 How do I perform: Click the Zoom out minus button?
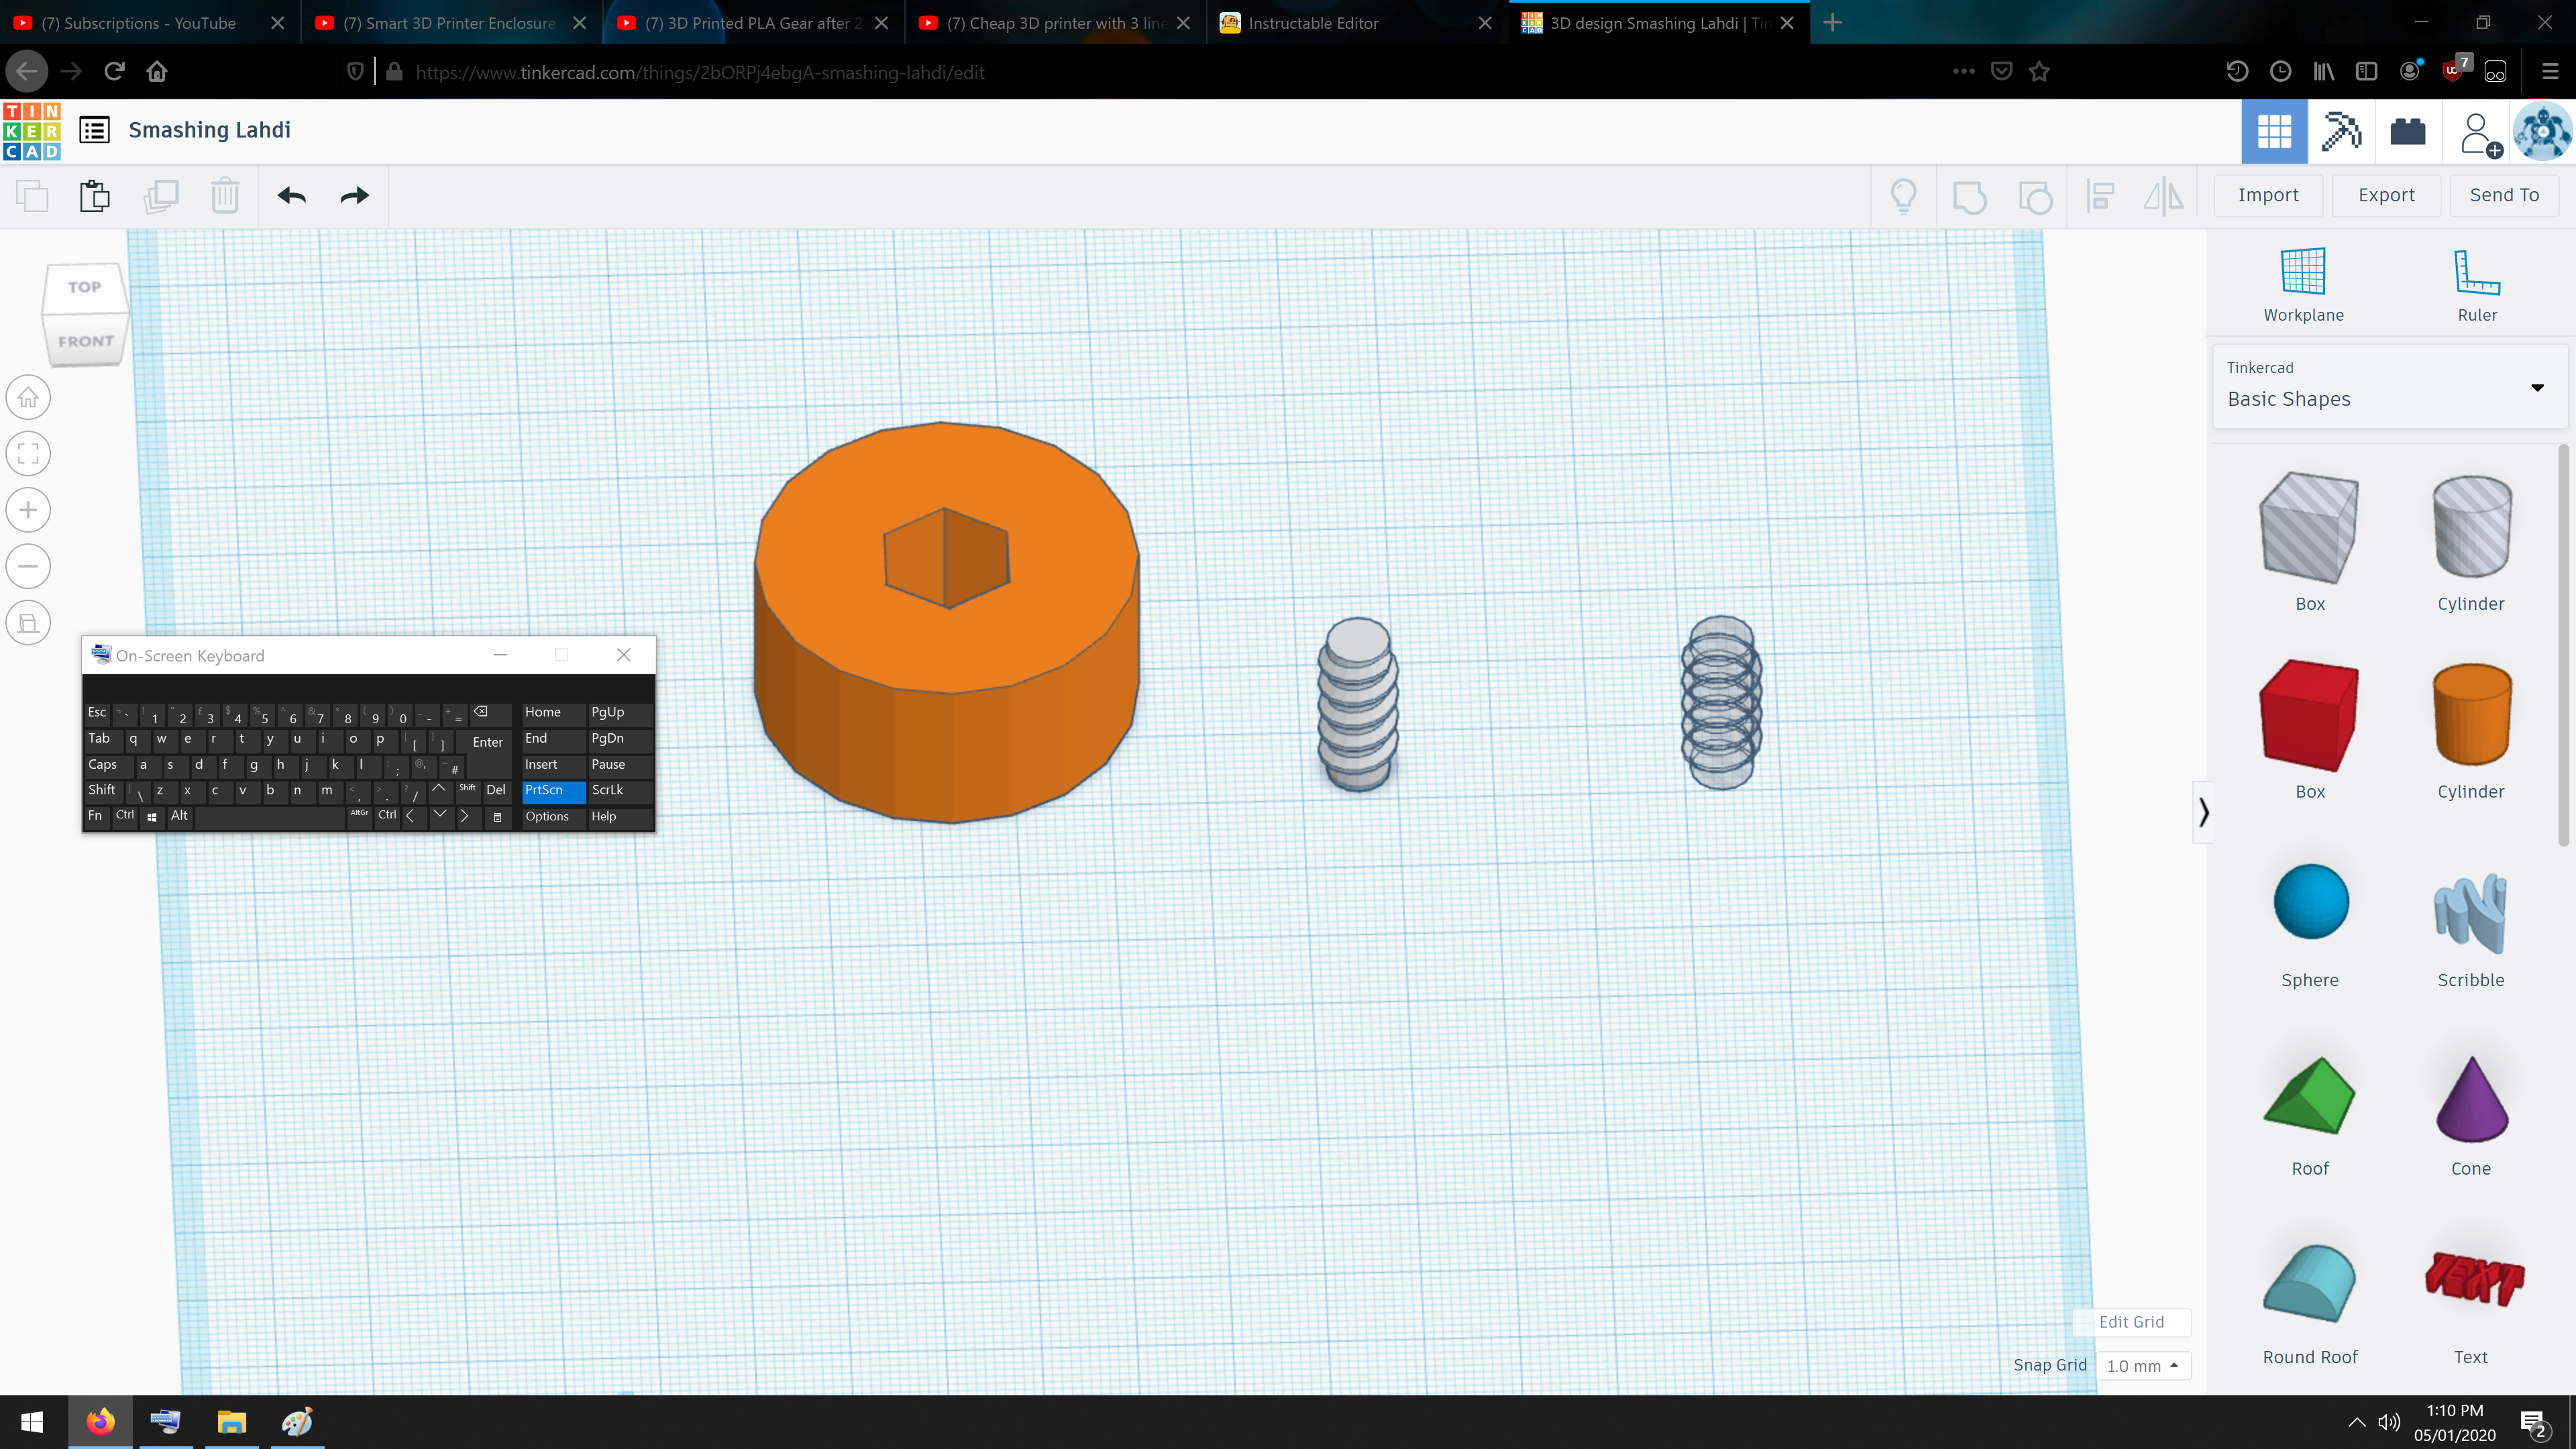28,567
